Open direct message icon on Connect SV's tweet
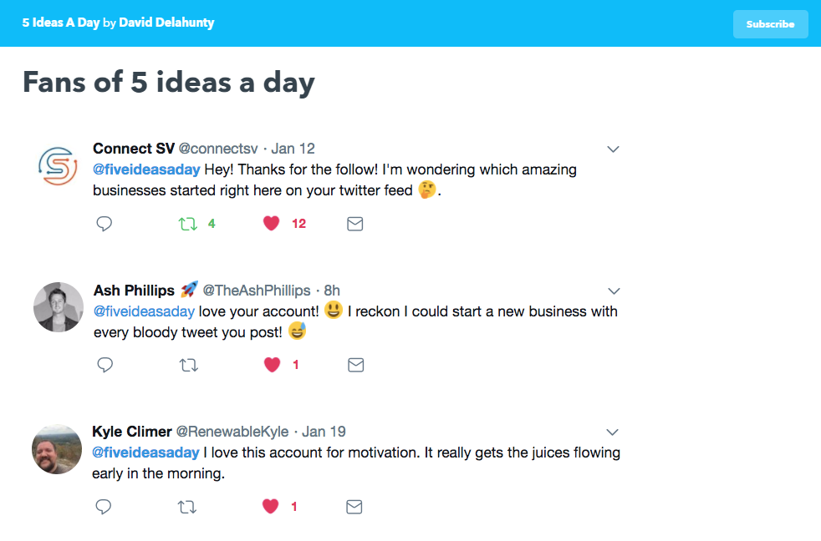Screen dimensions: 821x541 click(x=354, y=223)
